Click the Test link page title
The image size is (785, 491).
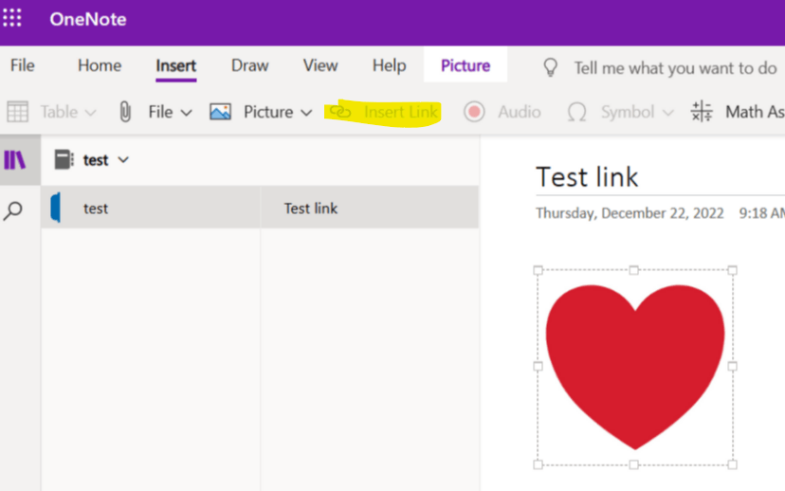(x=587, y=177)
